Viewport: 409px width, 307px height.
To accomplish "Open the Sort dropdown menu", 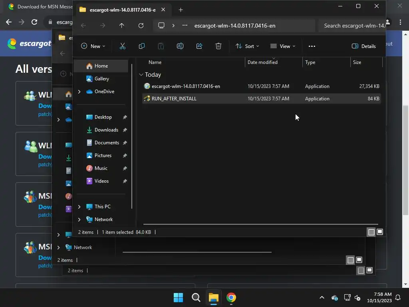I will [x=247, y=46].
